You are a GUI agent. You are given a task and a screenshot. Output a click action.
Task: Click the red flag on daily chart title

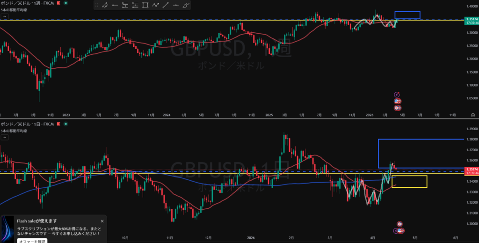58,124
